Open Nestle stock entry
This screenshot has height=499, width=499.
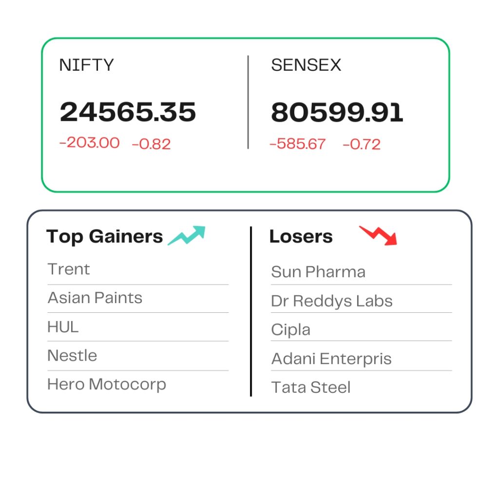(72, 355)
